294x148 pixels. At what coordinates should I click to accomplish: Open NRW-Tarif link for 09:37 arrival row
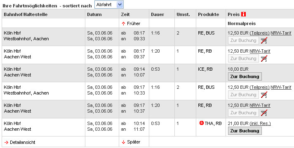pyautogui.click(x=260, y=51)
